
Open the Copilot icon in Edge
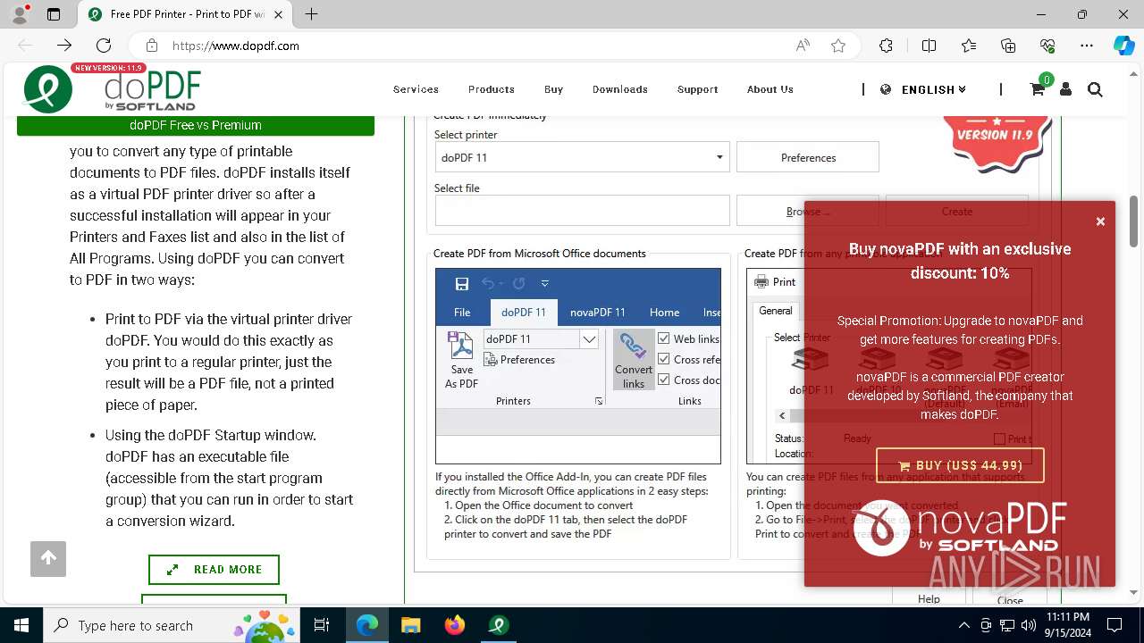click(1123, 46)
